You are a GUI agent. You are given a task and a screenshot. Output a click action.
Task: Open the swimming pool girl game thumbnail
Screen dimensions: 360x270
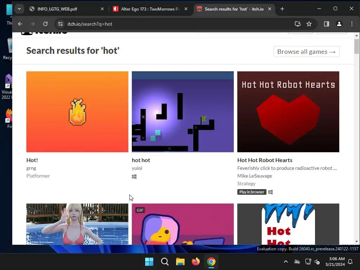(77, 224)
